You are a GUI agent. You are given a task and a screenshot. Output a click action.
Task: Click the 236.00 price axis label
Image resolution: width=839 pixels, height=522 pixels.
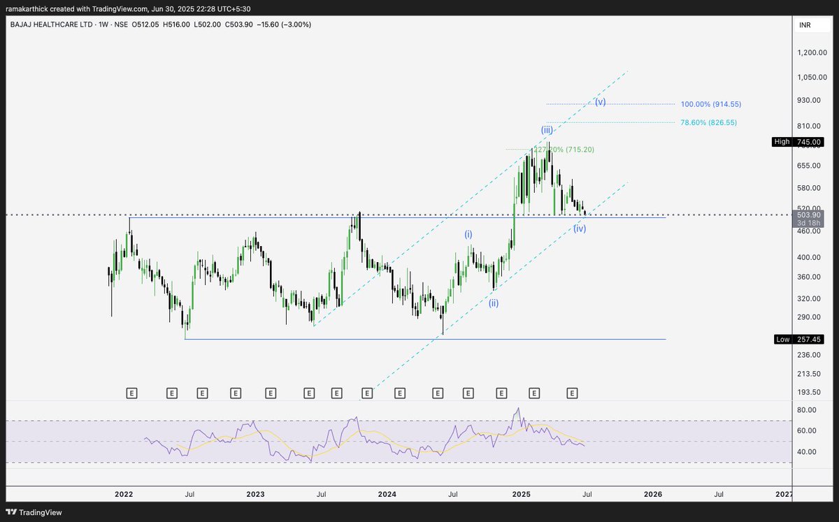tap(809, 356)
